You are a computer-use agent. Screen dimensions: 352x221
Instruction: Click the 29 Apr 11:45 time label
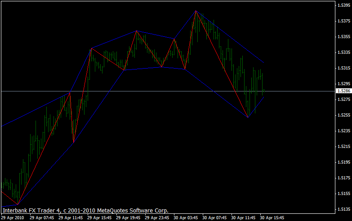71,218
